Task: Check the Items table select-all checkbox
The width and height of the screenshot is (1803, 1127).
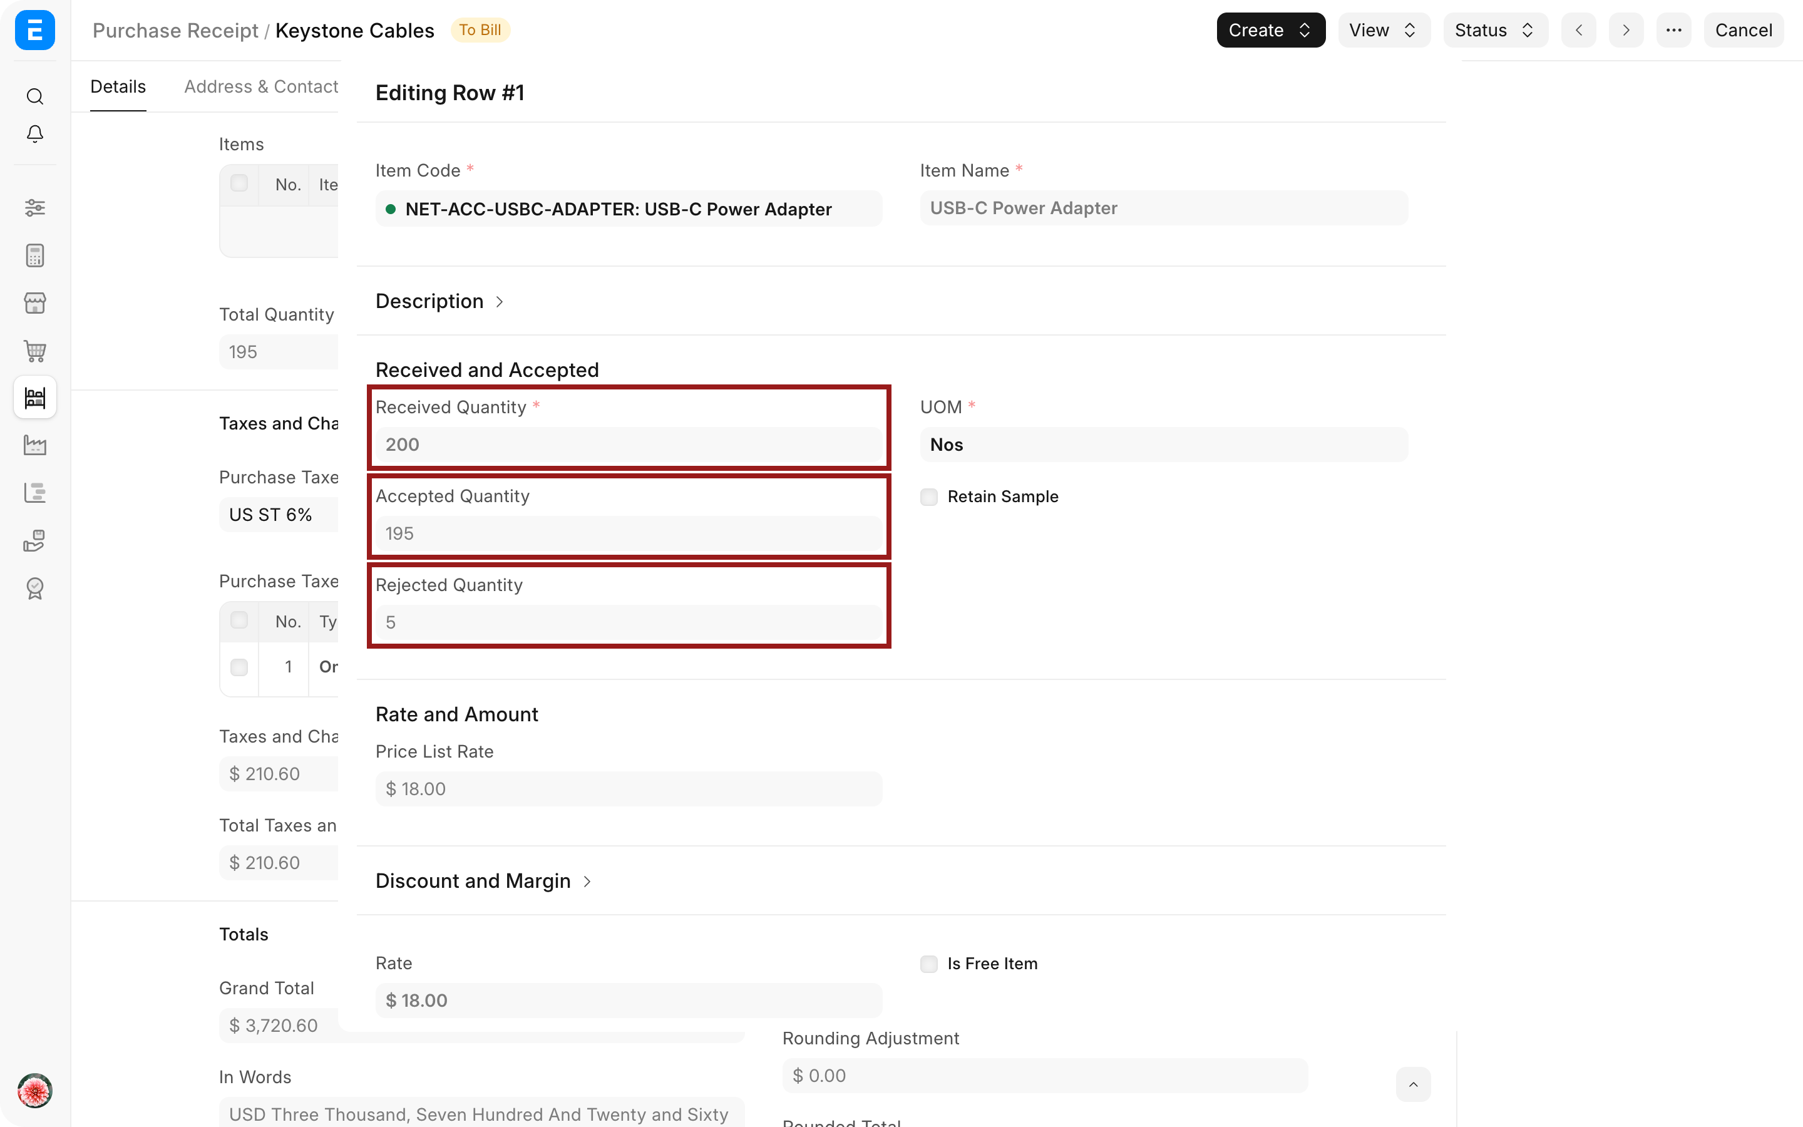Action: [x=239, y=183]
